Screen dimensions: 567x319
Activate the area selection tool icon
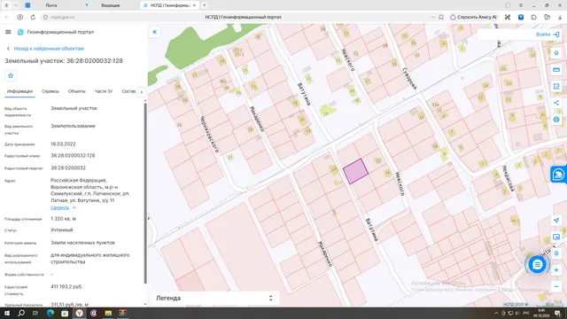556,87
